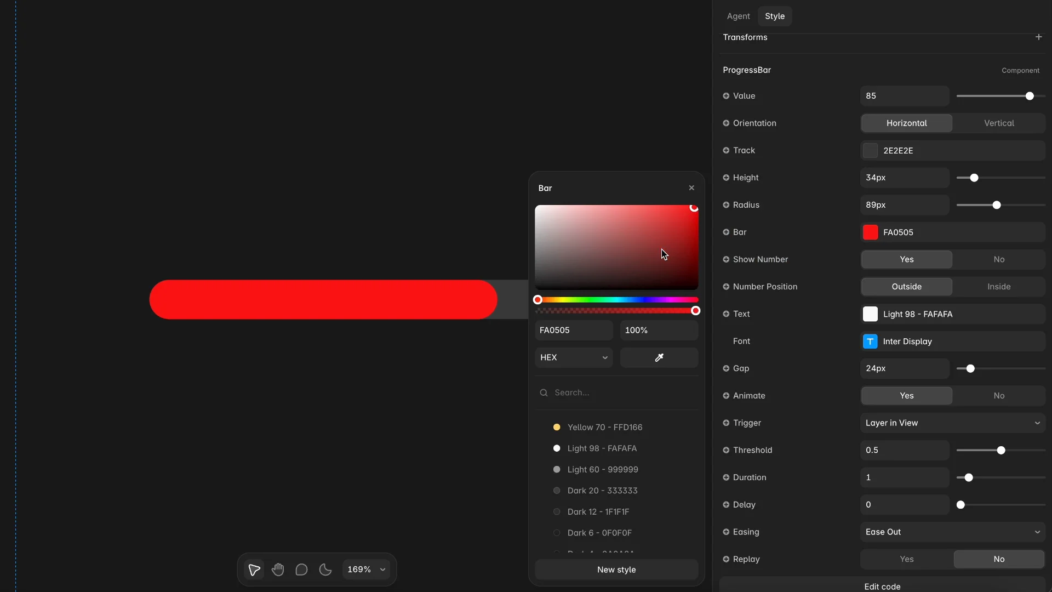Click the hue rainbow slider

[616, 300]
